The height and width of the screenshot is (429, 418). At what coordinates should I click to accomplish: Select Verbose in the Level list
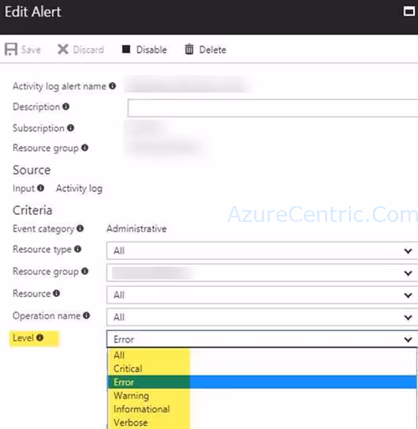click(263, 422)
